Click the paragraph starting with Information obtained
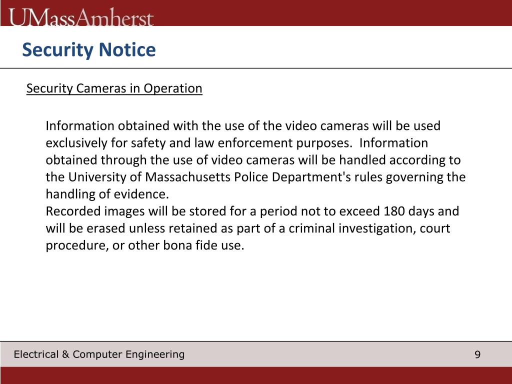The image size is (512, 384). [x=255, y=159]
